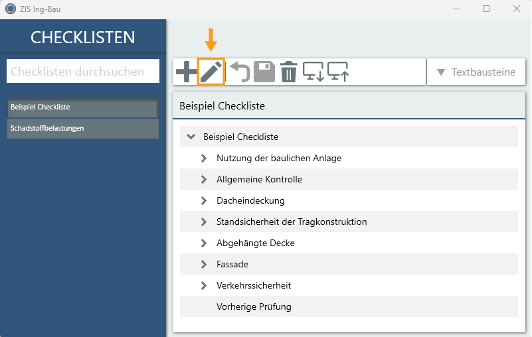Select the Abgehängte Decke row text

point(256,243)
